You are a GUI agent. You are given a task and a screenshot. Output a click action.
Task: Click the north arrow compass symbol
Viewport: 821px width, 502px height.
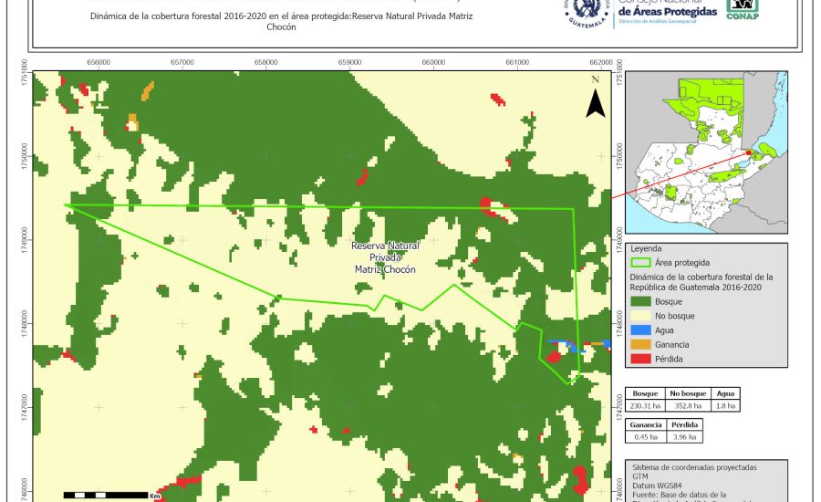pyautogui.click(x=595, y=99)
